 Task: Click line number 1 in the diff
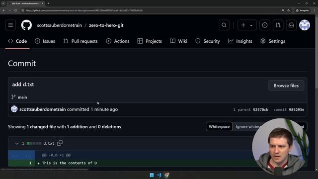(30, 163)
